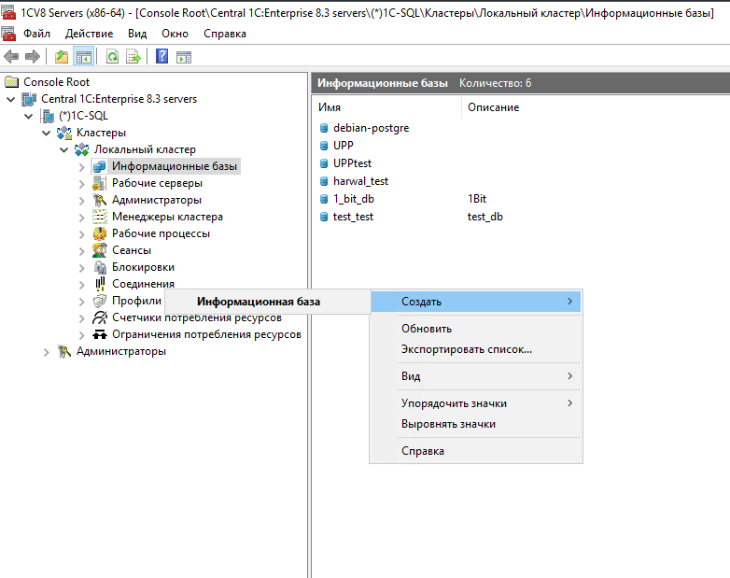
Task: Toggle the Show/Hide Action Pane icon
Action: [184, 57]
